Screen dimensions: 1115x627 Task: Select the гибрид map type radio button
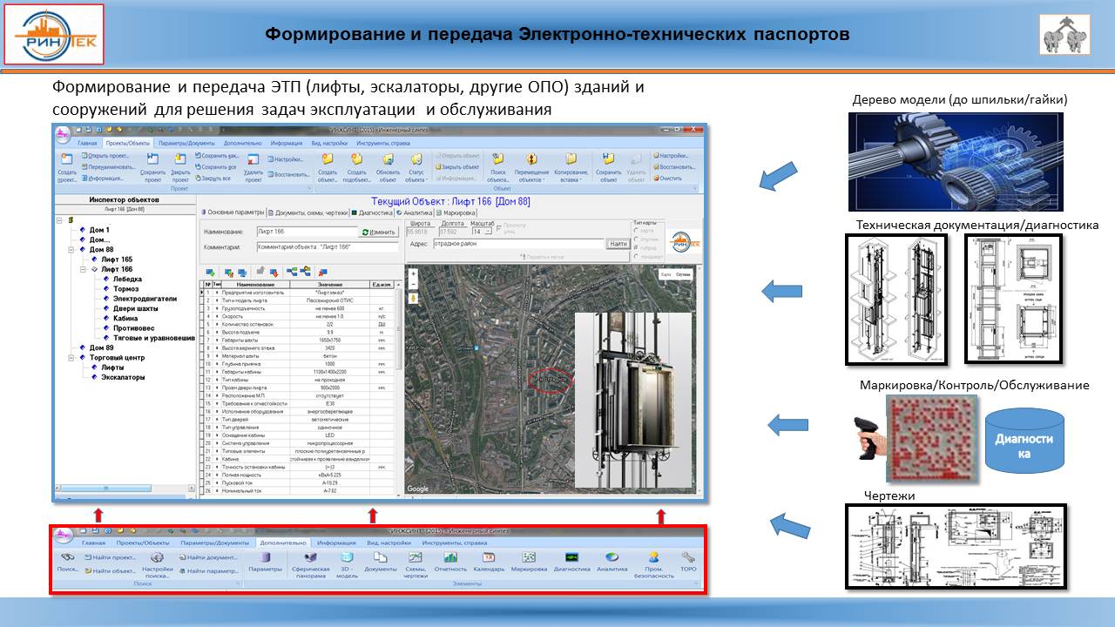[x=636, y=247]
